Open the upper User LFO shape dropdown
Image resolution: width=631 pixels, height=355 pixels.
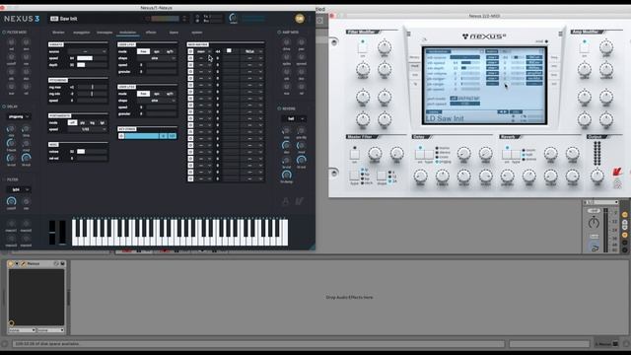point(157,58)
